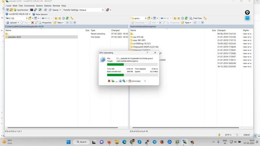Click the skip-file icon in upload dialog
Viewport: 260px width, 146px height.
coord(113,81)
